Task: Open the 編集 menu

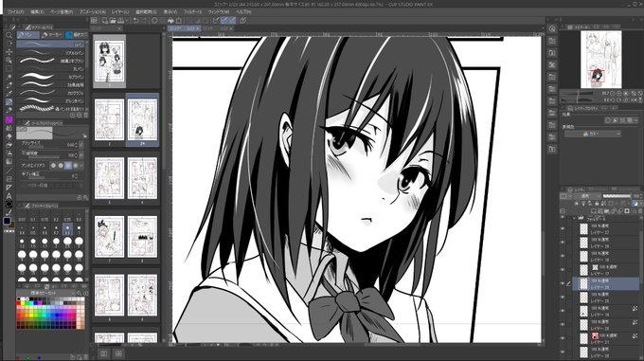Action: coord(37,12)
